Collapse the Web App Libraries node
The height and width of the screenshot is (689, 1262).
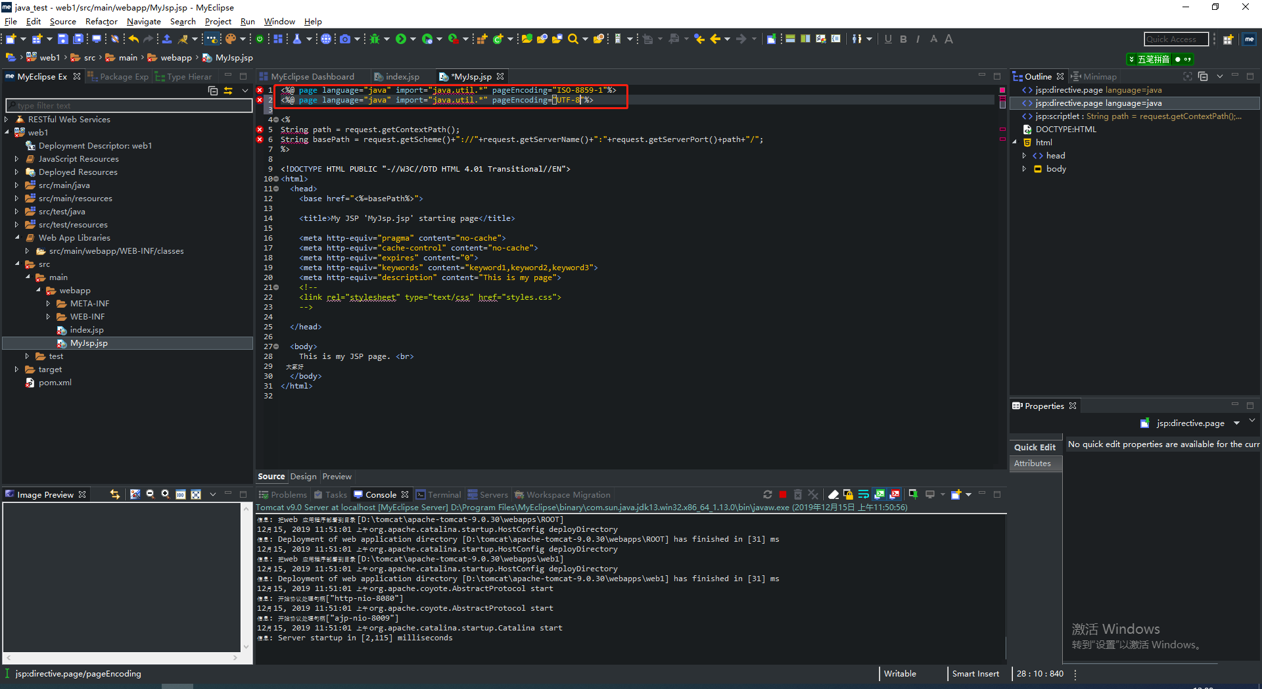pyautogui.click(x=17, y=238)
